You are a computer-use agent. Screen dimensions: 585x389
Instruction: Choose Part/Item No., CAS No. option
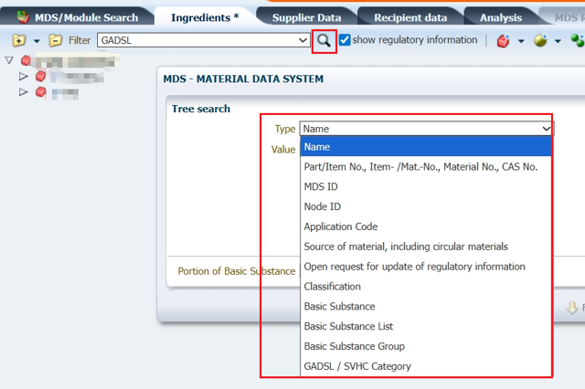(x=426, y=166)
